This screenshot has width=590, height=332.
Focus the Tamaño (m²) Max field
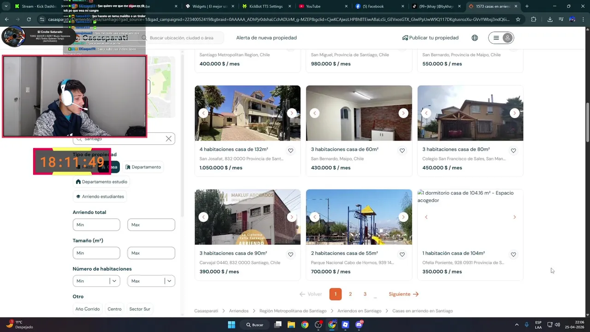151,253
